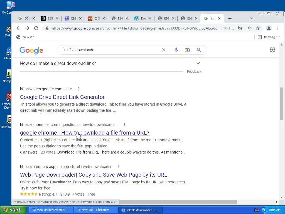The height and width of the screenshot is (214, 285).
Task: Open options dots beside superuser.com result
Action: (x=124, y=125)
